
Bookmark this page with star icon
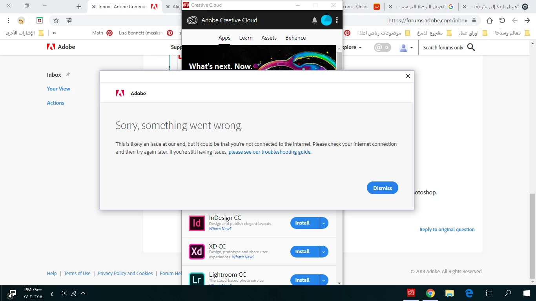pyautogui.click(x=56, y=20)
